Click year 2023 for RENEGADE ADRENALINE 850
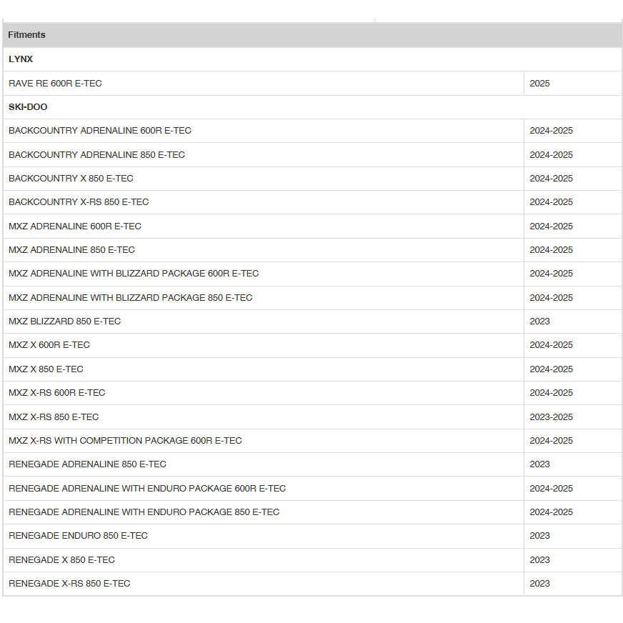The image size is (623, 623). click(x=539, y=464)
